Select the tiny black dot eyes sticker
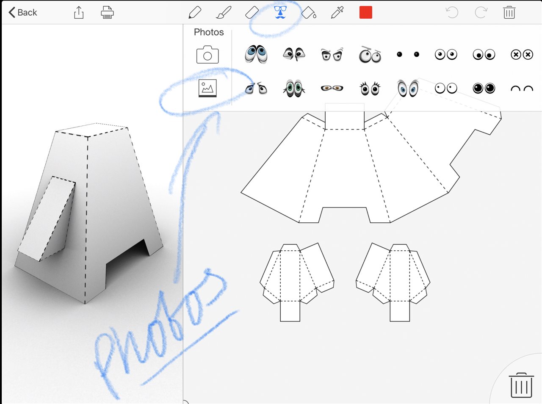 pyautogui.click(x=408, y=54)
